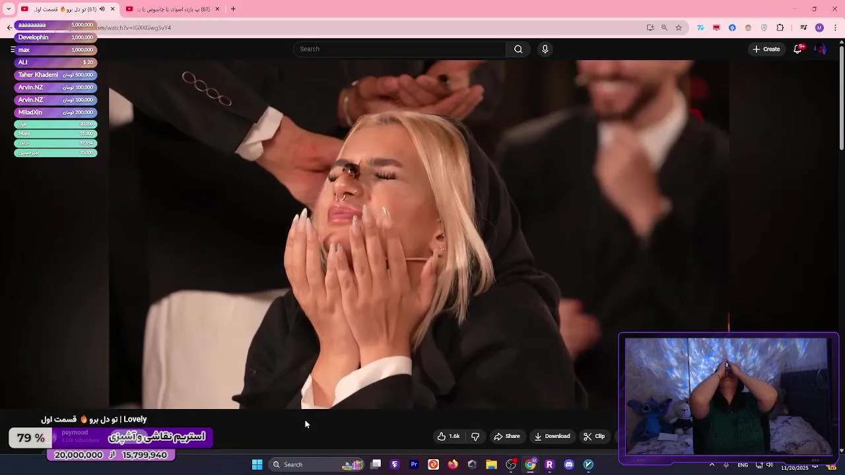Mute the first tab's audio speaker icon
Screen dimensions: 845x475
click(x=102, y=9)
